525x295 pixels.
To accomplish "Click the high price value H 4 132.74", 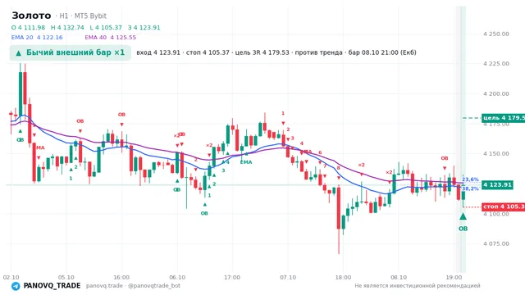I will 67,28.
